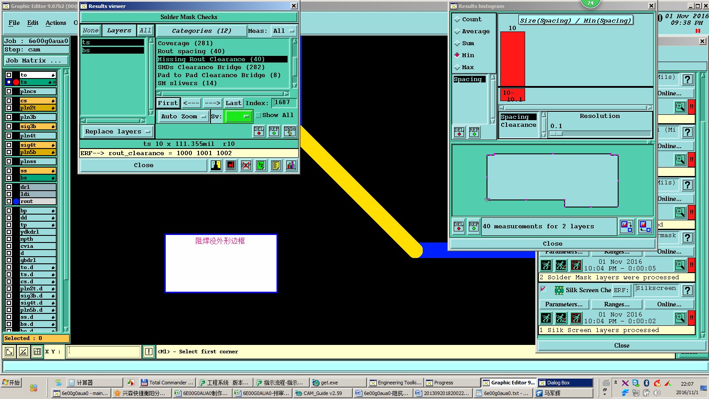Click the Last button

[234, 103]
